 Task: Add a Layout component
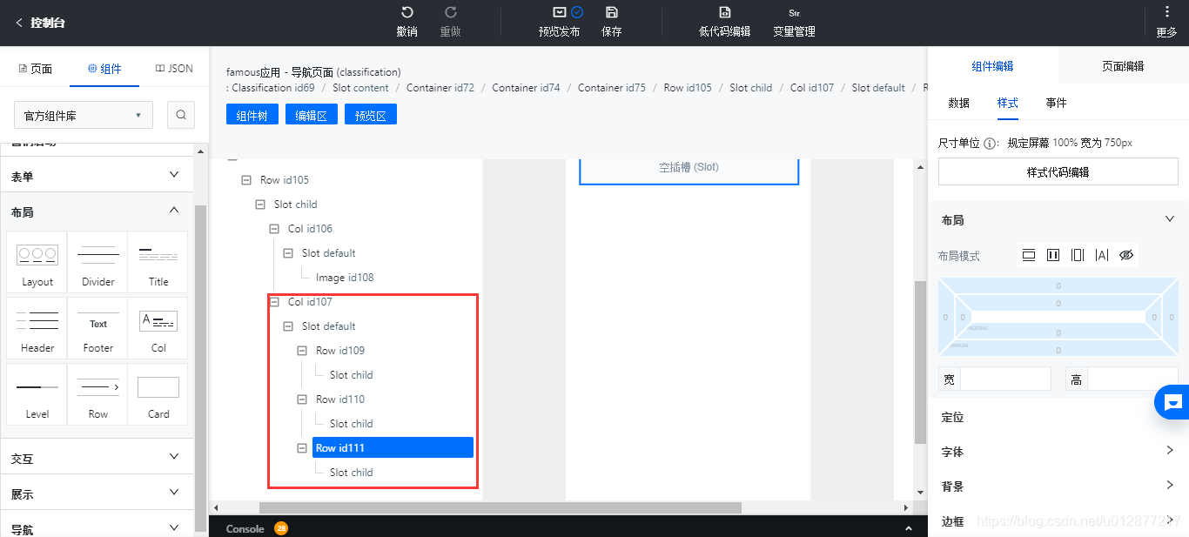click(37, 262)
